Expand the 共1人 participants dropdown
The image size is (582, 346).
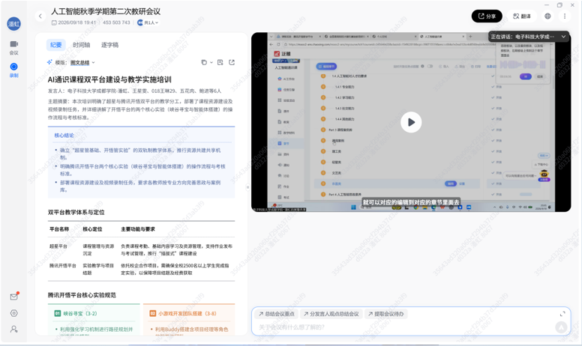pos(148,22)
